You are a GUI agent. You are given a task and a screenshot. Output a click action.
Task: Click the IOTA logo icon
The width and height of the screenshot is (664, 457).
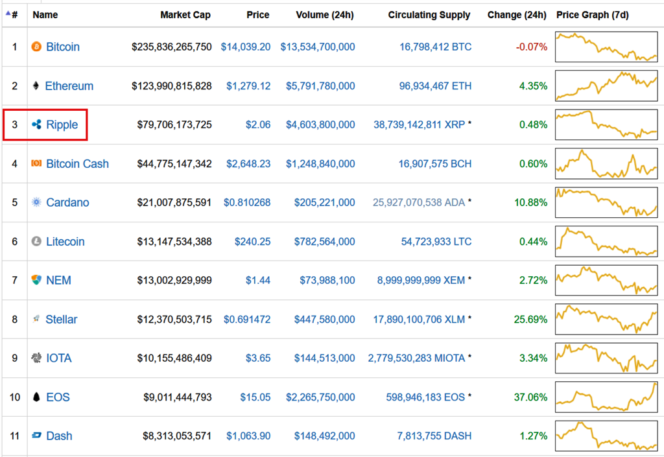tap(36, 358)
